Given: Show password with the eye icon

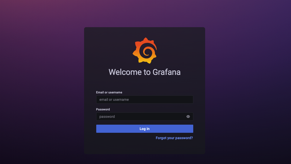Looking at the screenshot, I should click(x=188, y=117).
